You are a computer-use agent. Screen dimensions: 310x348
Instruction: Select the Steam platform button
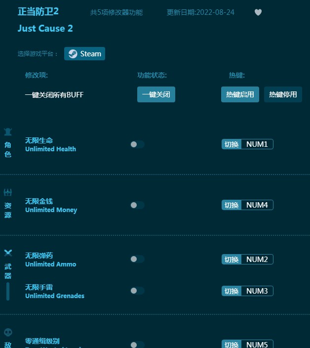[84, 54]
